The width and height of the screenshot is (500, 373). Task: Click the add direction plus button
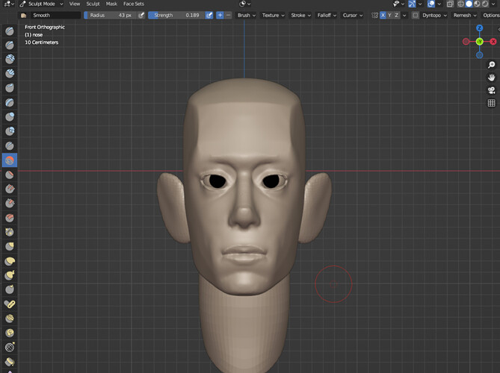click(220, 15)
